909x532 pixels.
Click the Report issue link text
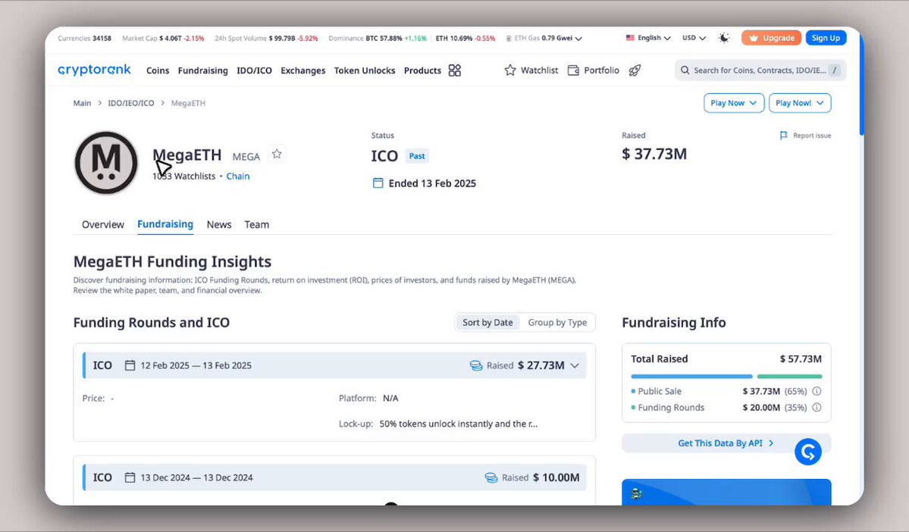click(x=812, y=136)
